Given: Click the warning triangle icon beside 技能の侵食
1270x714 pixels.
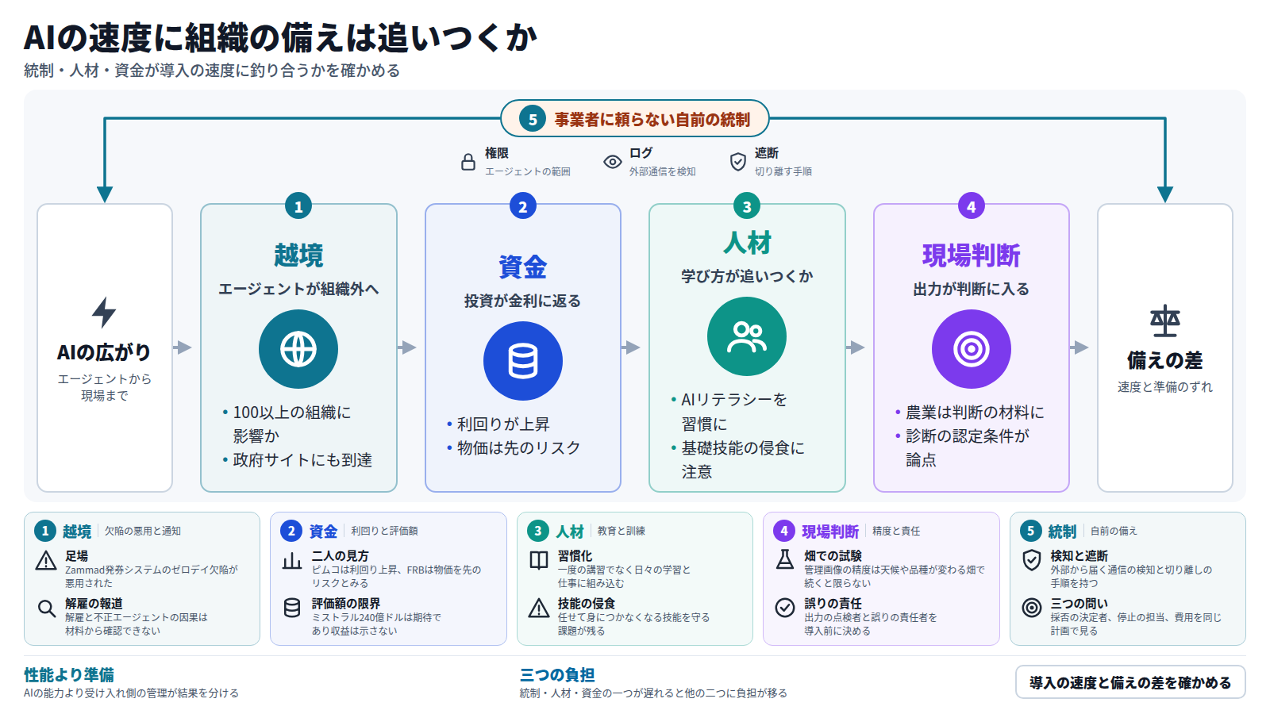Looking at the screenshot, I should click(539, 608).
